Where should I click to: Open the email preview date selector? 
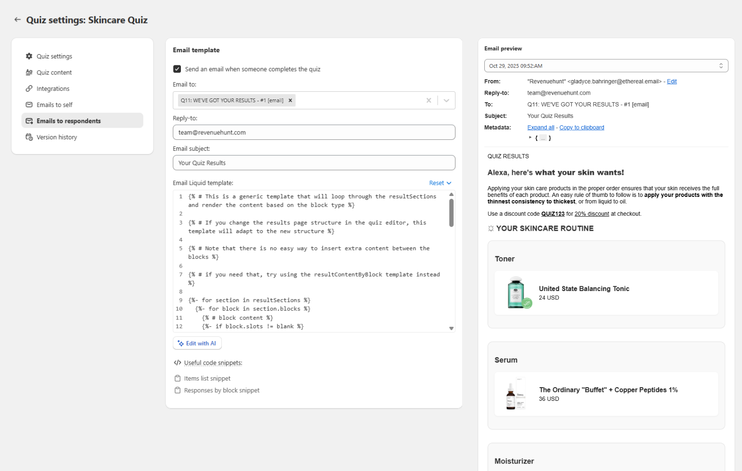pos(606,66)
